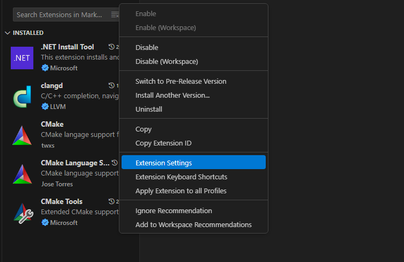This screenshot has height=262, width=404.
Task: Switch to Pre-Release Version
Action: click(x=194, y=81)
